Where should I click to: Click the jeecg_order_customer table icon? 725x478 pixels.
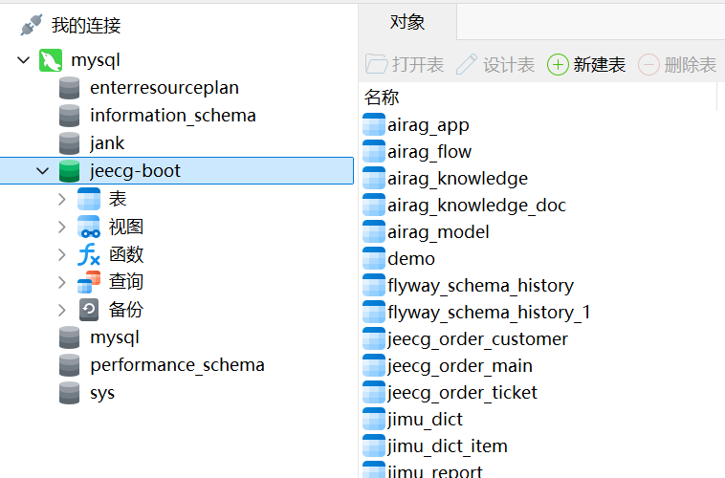click(x=374, y=338)
